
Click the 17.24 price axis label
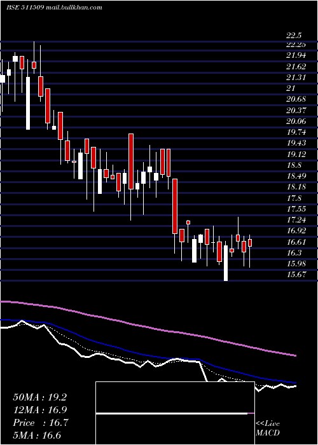296,220
